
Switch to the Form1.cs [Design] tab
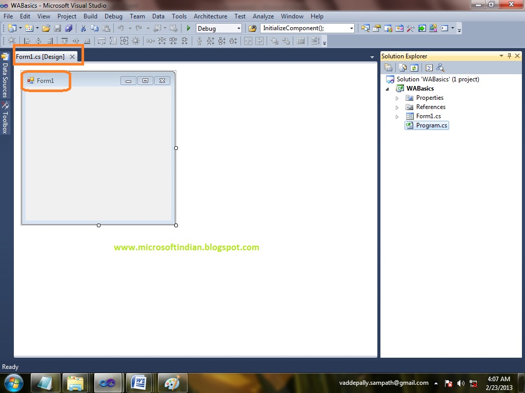[x=41, y=56]
